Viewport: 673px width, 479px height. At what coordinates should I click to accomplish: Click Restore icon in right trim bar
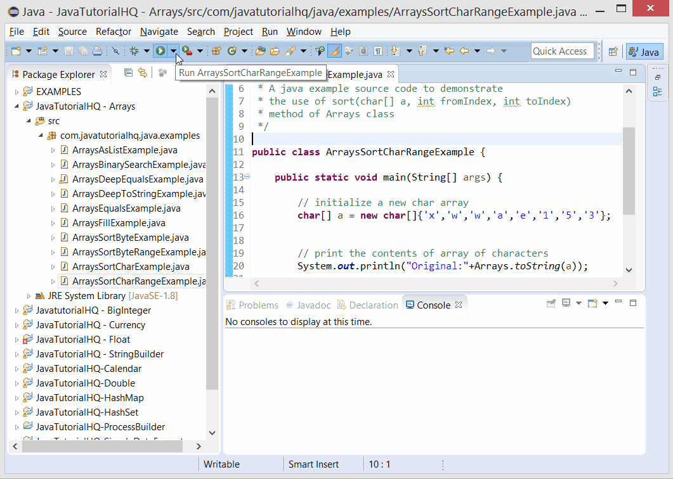pos(658,78)
